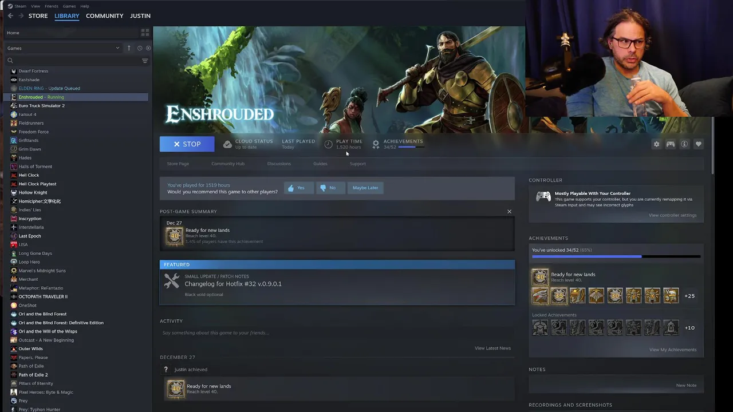Open the library advanced filter icon
This screenshot has height=412, width=733.
pos(145,61)
